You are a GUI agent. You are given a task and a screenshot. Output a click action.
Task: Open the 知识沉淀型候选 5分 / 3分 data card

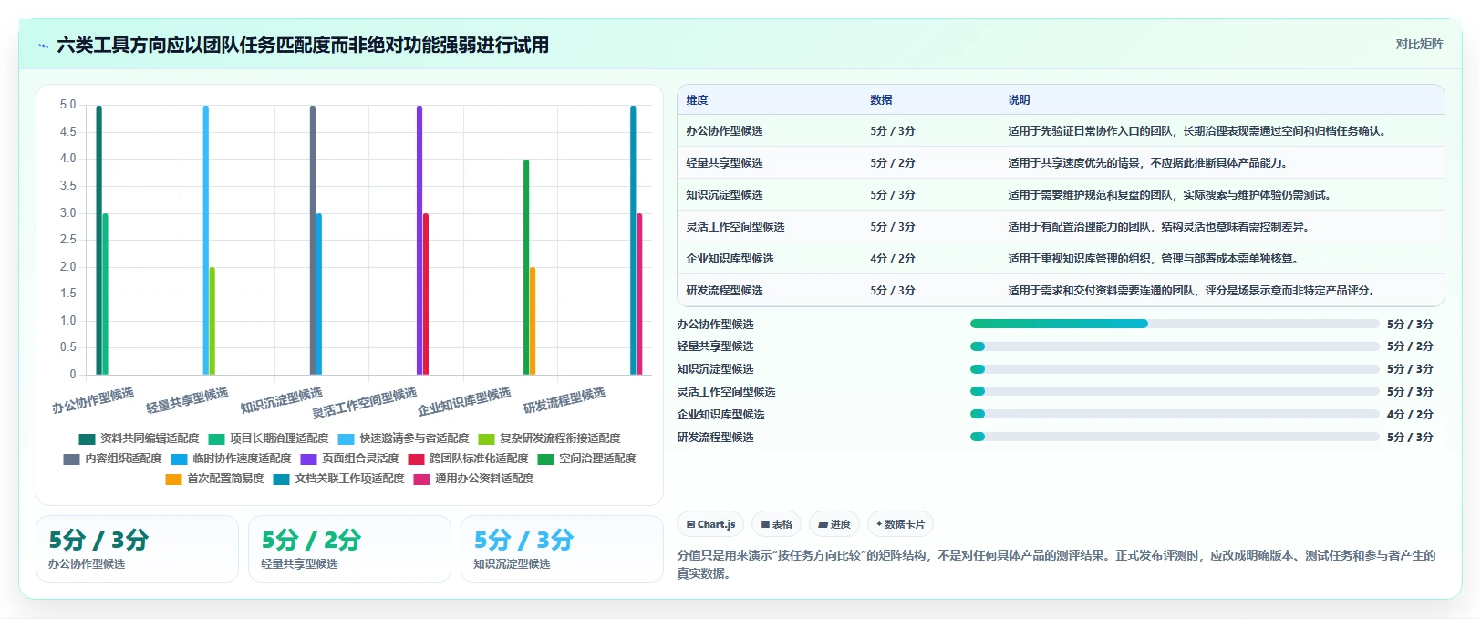(x=562, y=549)
